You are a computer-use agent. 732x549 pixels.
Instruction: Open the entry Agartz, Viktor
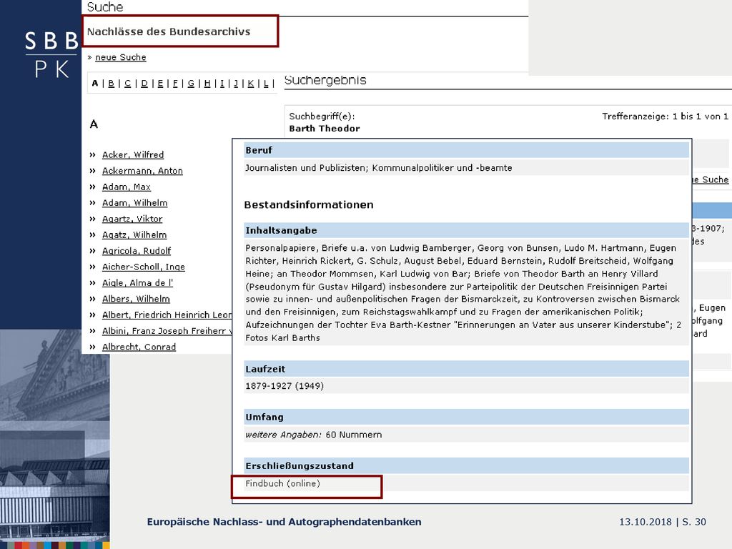(132, 219)
